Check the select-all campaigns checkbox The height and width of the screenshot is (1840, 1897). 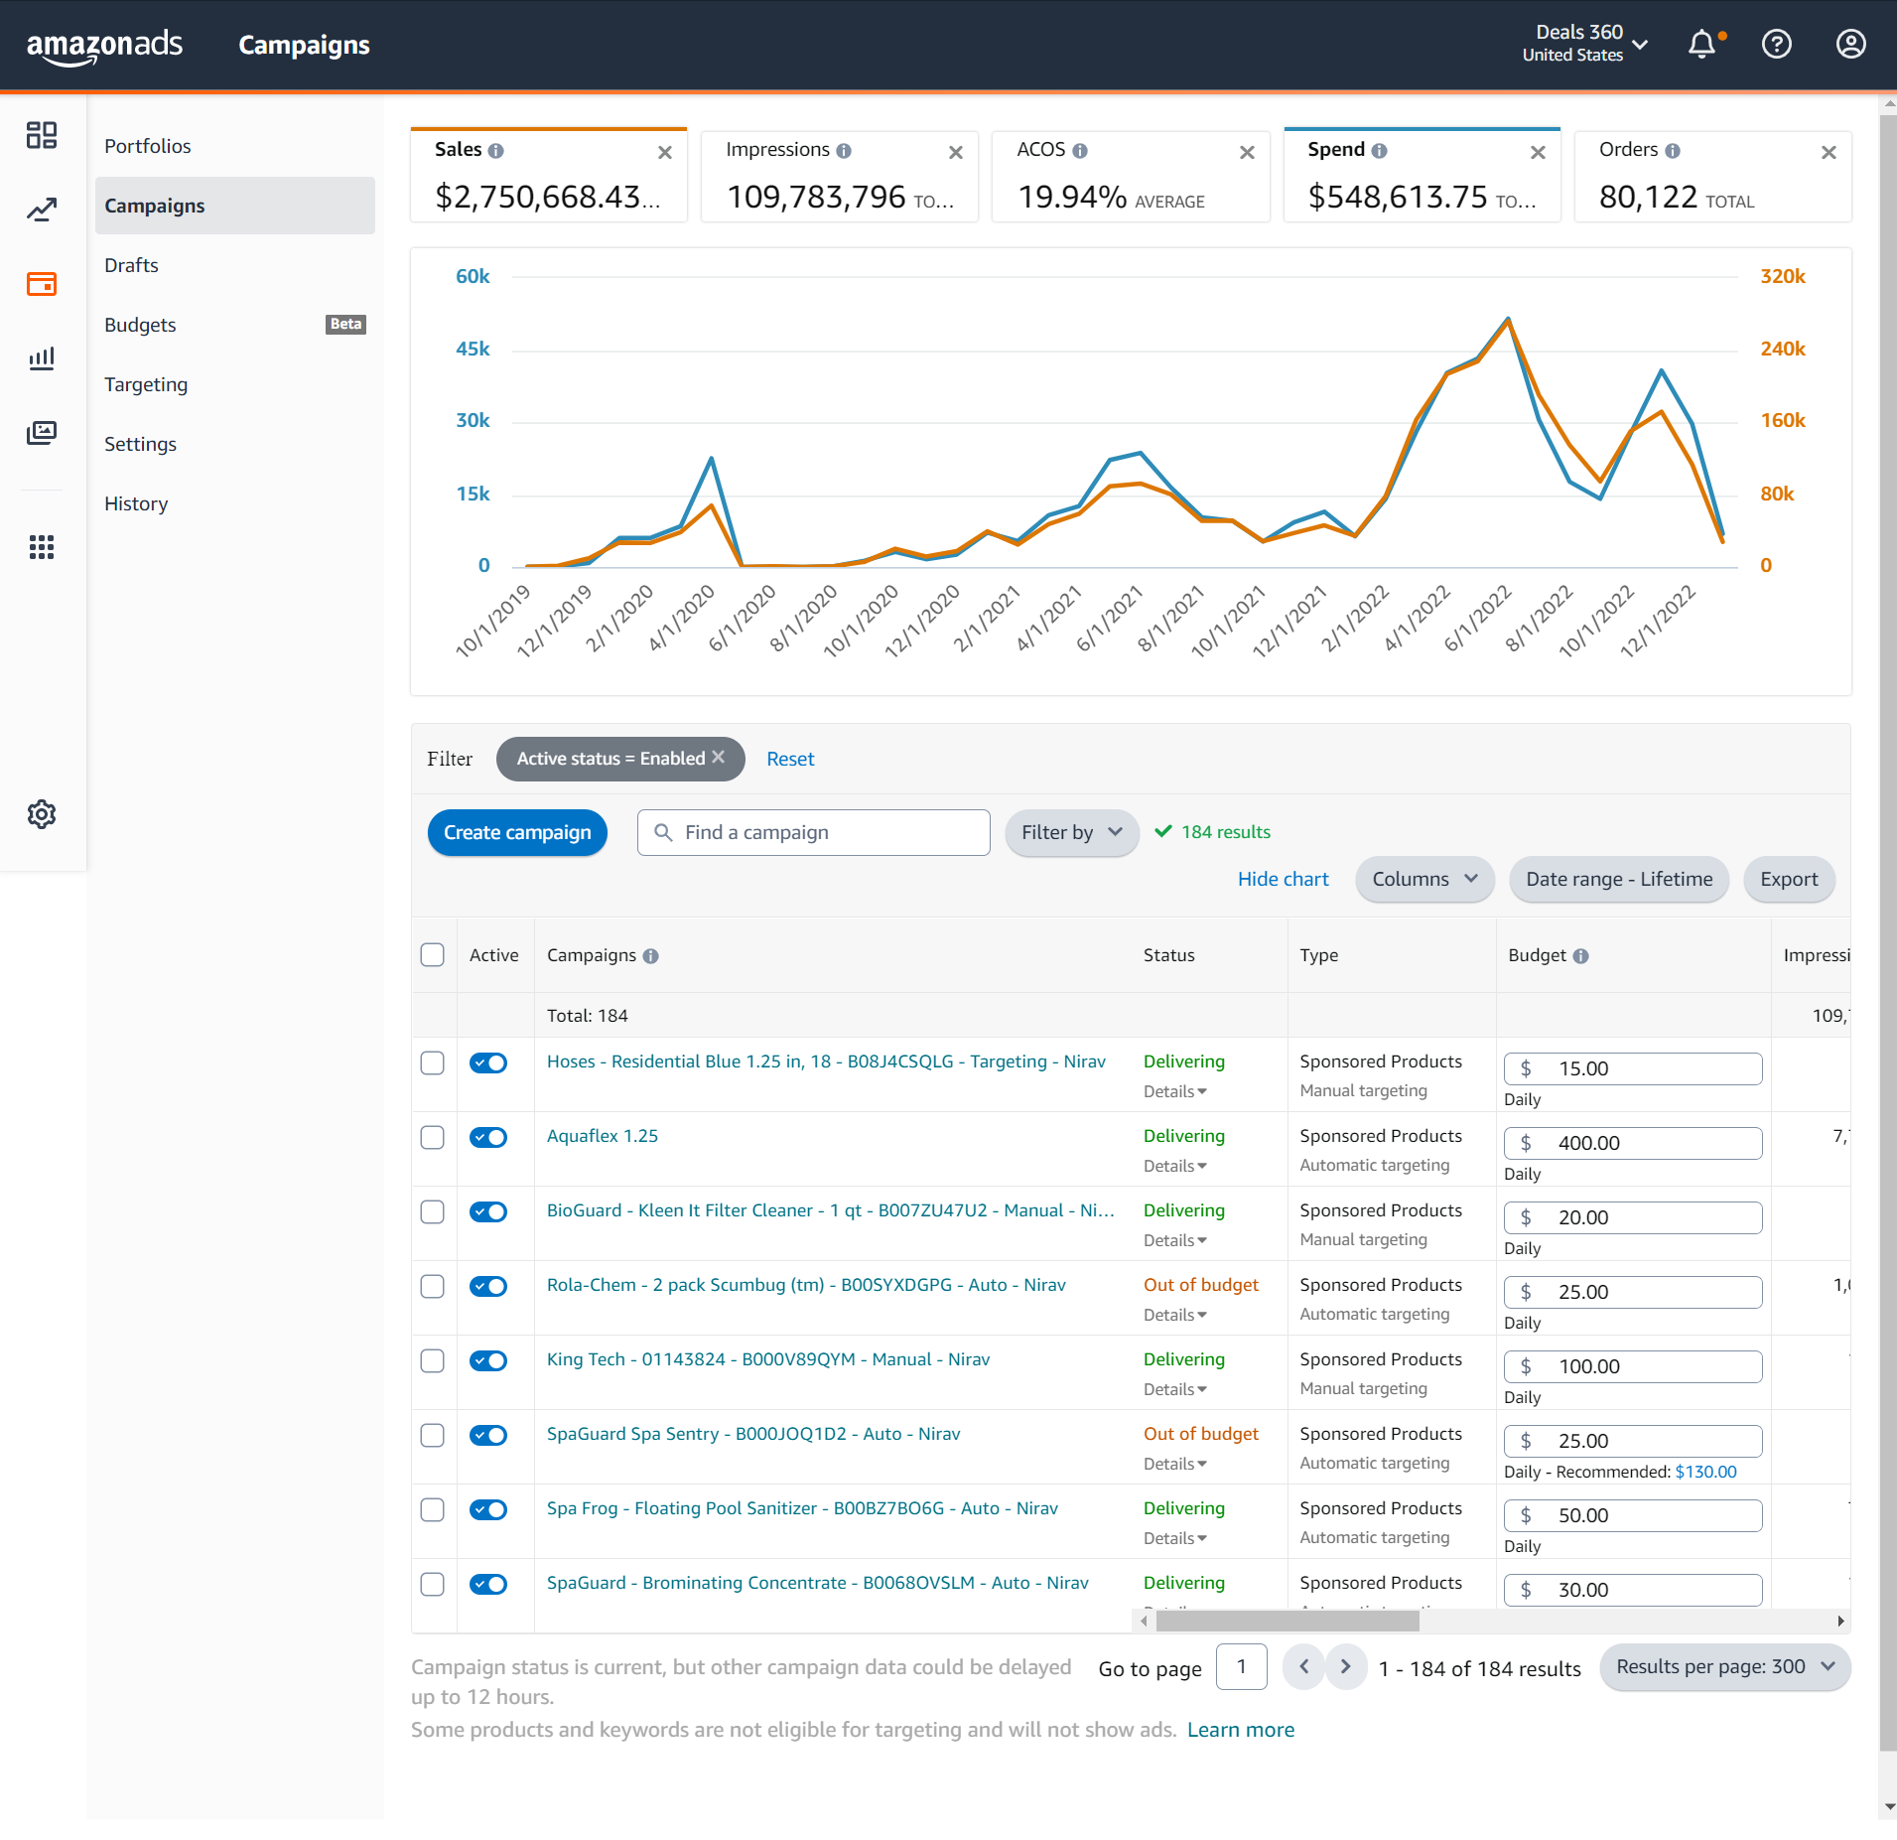(433, 955)
